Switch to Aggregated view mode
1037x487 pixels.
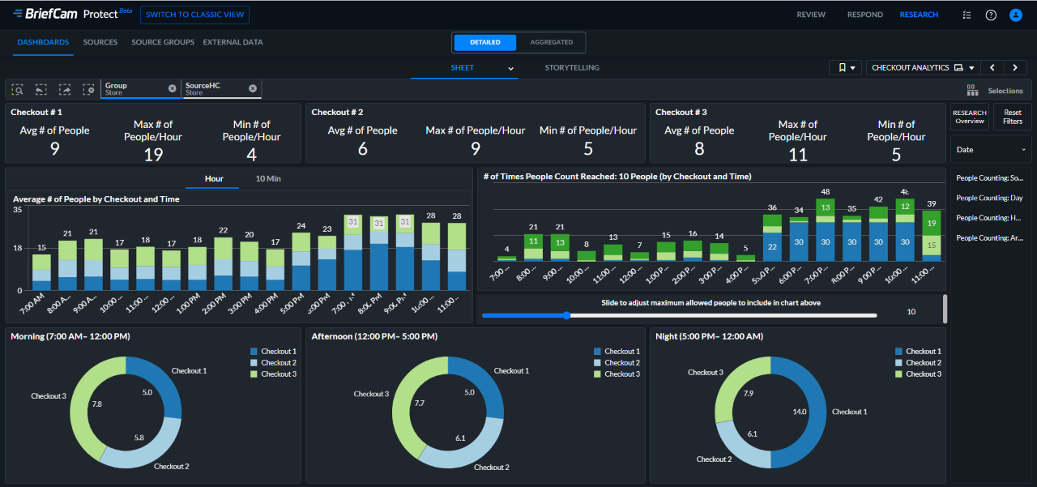551,42
